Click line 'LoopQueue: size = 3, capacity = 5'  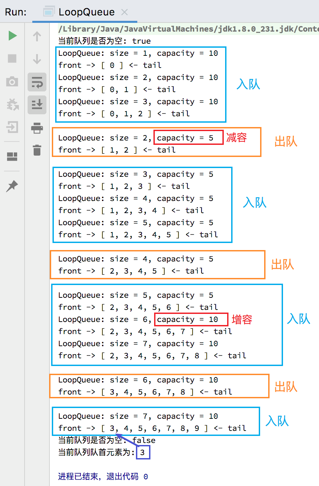[136, 174]
